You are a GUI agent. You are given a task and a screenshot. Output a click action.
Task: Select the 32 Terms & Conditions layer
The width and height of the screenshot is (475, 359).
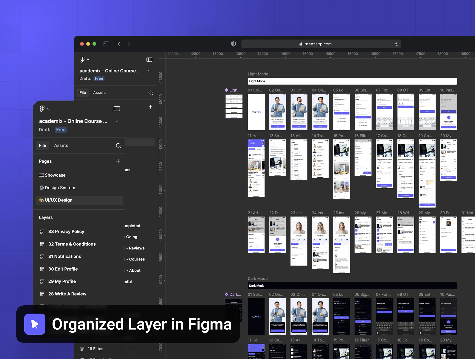72,244
